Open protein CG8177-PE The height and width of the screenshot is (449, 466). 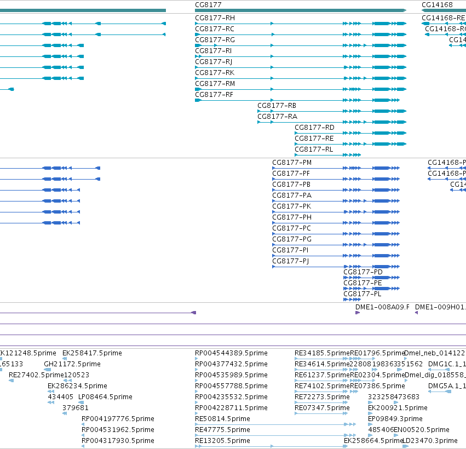click(x=363, y=283)
